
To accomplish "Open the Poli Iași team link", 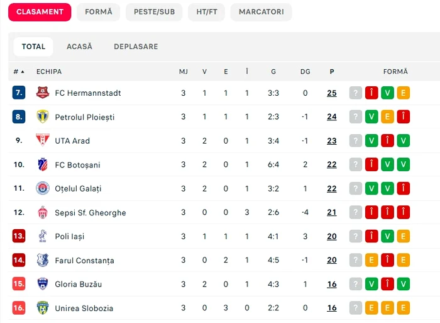I will click(69, 237).
